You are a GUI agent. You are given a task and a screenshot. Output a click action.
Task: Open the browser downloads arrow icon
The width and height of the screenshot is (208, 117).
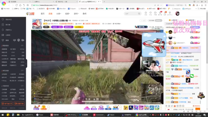point(202,5)
